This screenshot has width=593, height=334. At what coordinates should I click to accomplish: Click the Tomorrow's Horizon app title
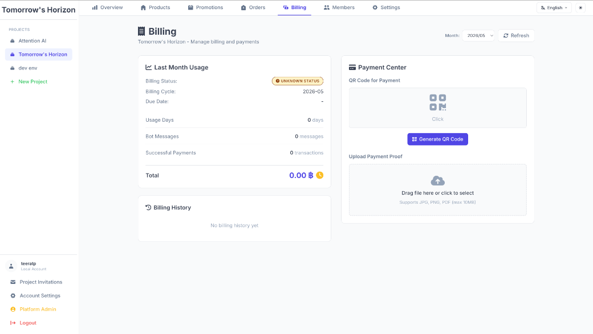tap(39, 10)
